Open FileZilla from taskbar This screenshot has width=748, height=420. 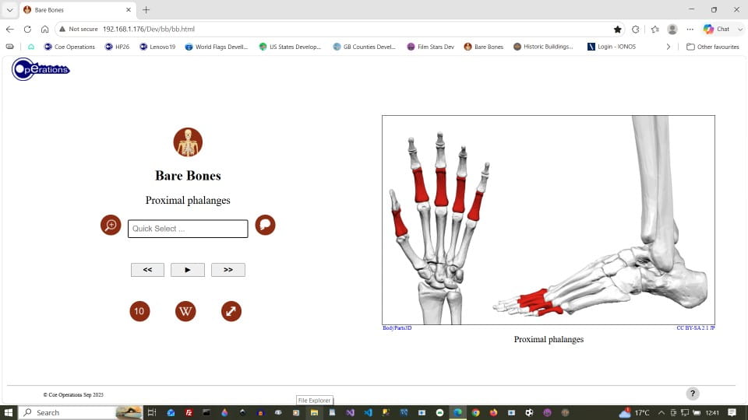click(x=189, y=412)
